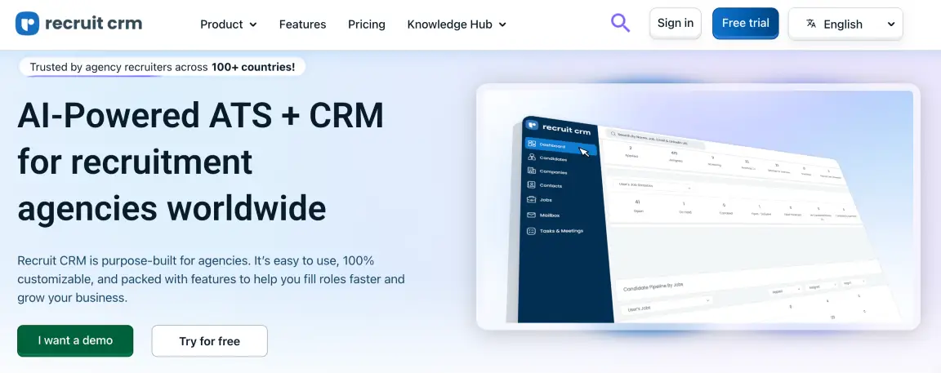Click the "100+ countries!" bold text

[252, 67]
